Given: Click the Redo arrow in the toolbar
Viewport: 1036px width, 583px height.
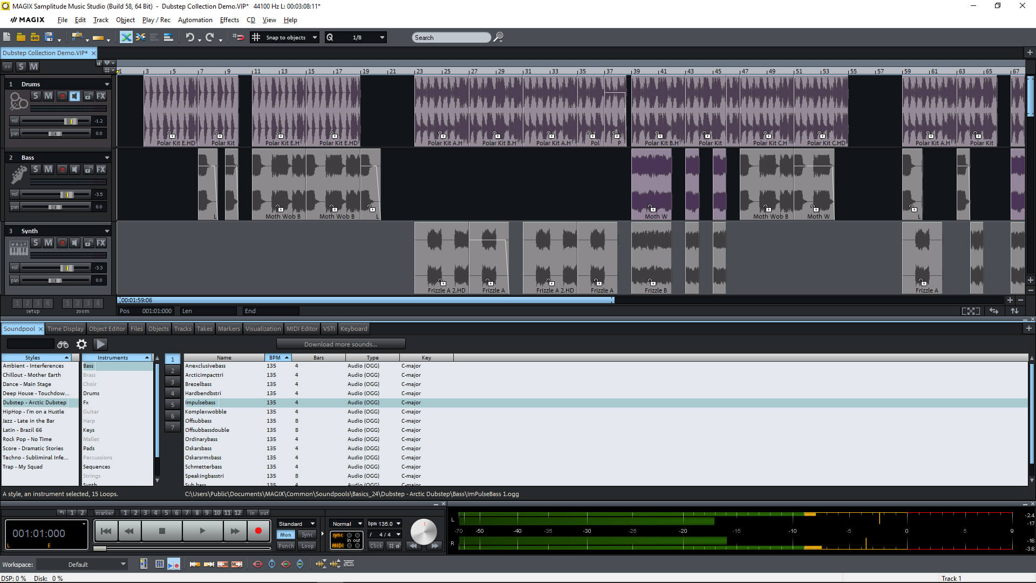Looking at the screenshot, I should pyautogui.click(x=209, y=37).
